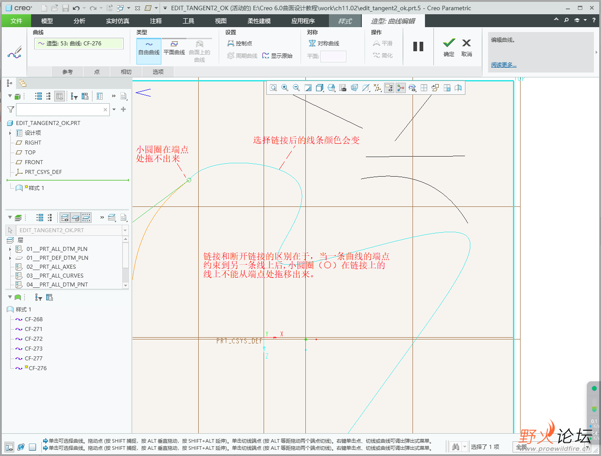Open the EDIT_TANGENT2_OK.PRT layer model dropdown
Screen dimensions: 601x456
pos(125,230)
